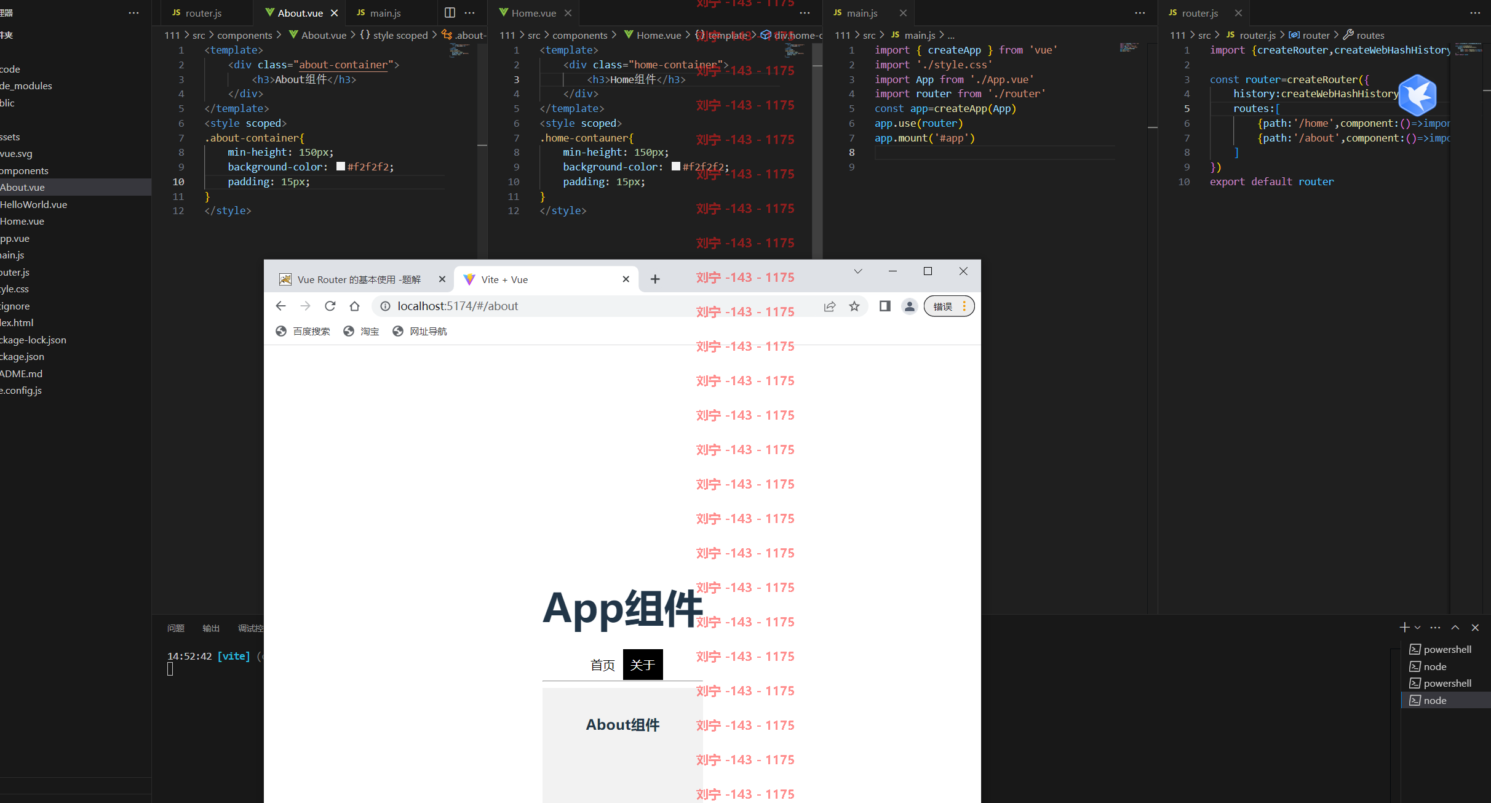This screenshot has width=1491, height=803.
Task: Select first powershell terminal entry
Action: pyautogui.click(x=1445, y=650)
